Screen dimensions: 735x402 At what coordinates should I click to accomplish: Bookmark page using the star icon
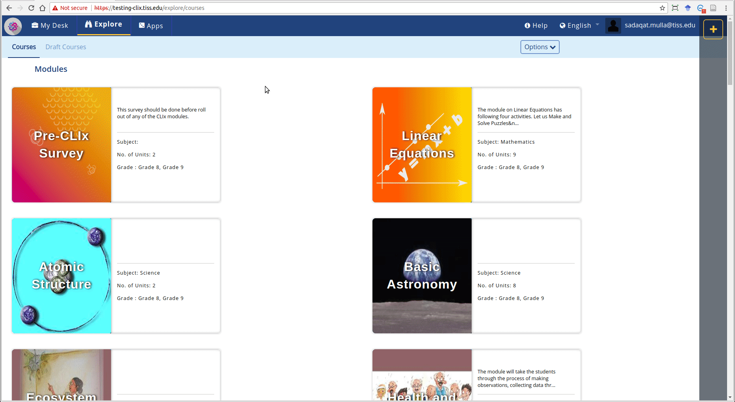click(x=662, y=8)
